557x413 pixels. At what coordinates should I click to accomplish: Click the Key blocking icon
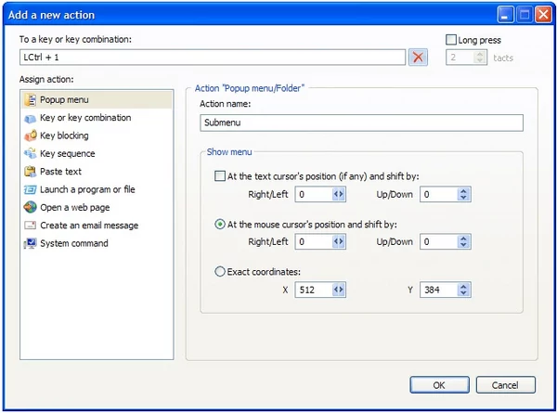[31, 136]
